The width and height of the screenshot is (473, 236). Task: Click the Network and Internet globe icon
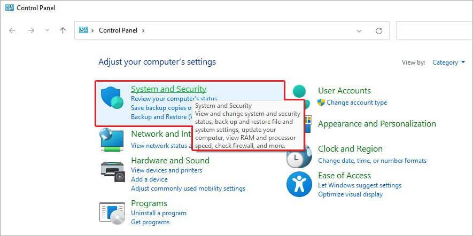(x=112, y=139)
